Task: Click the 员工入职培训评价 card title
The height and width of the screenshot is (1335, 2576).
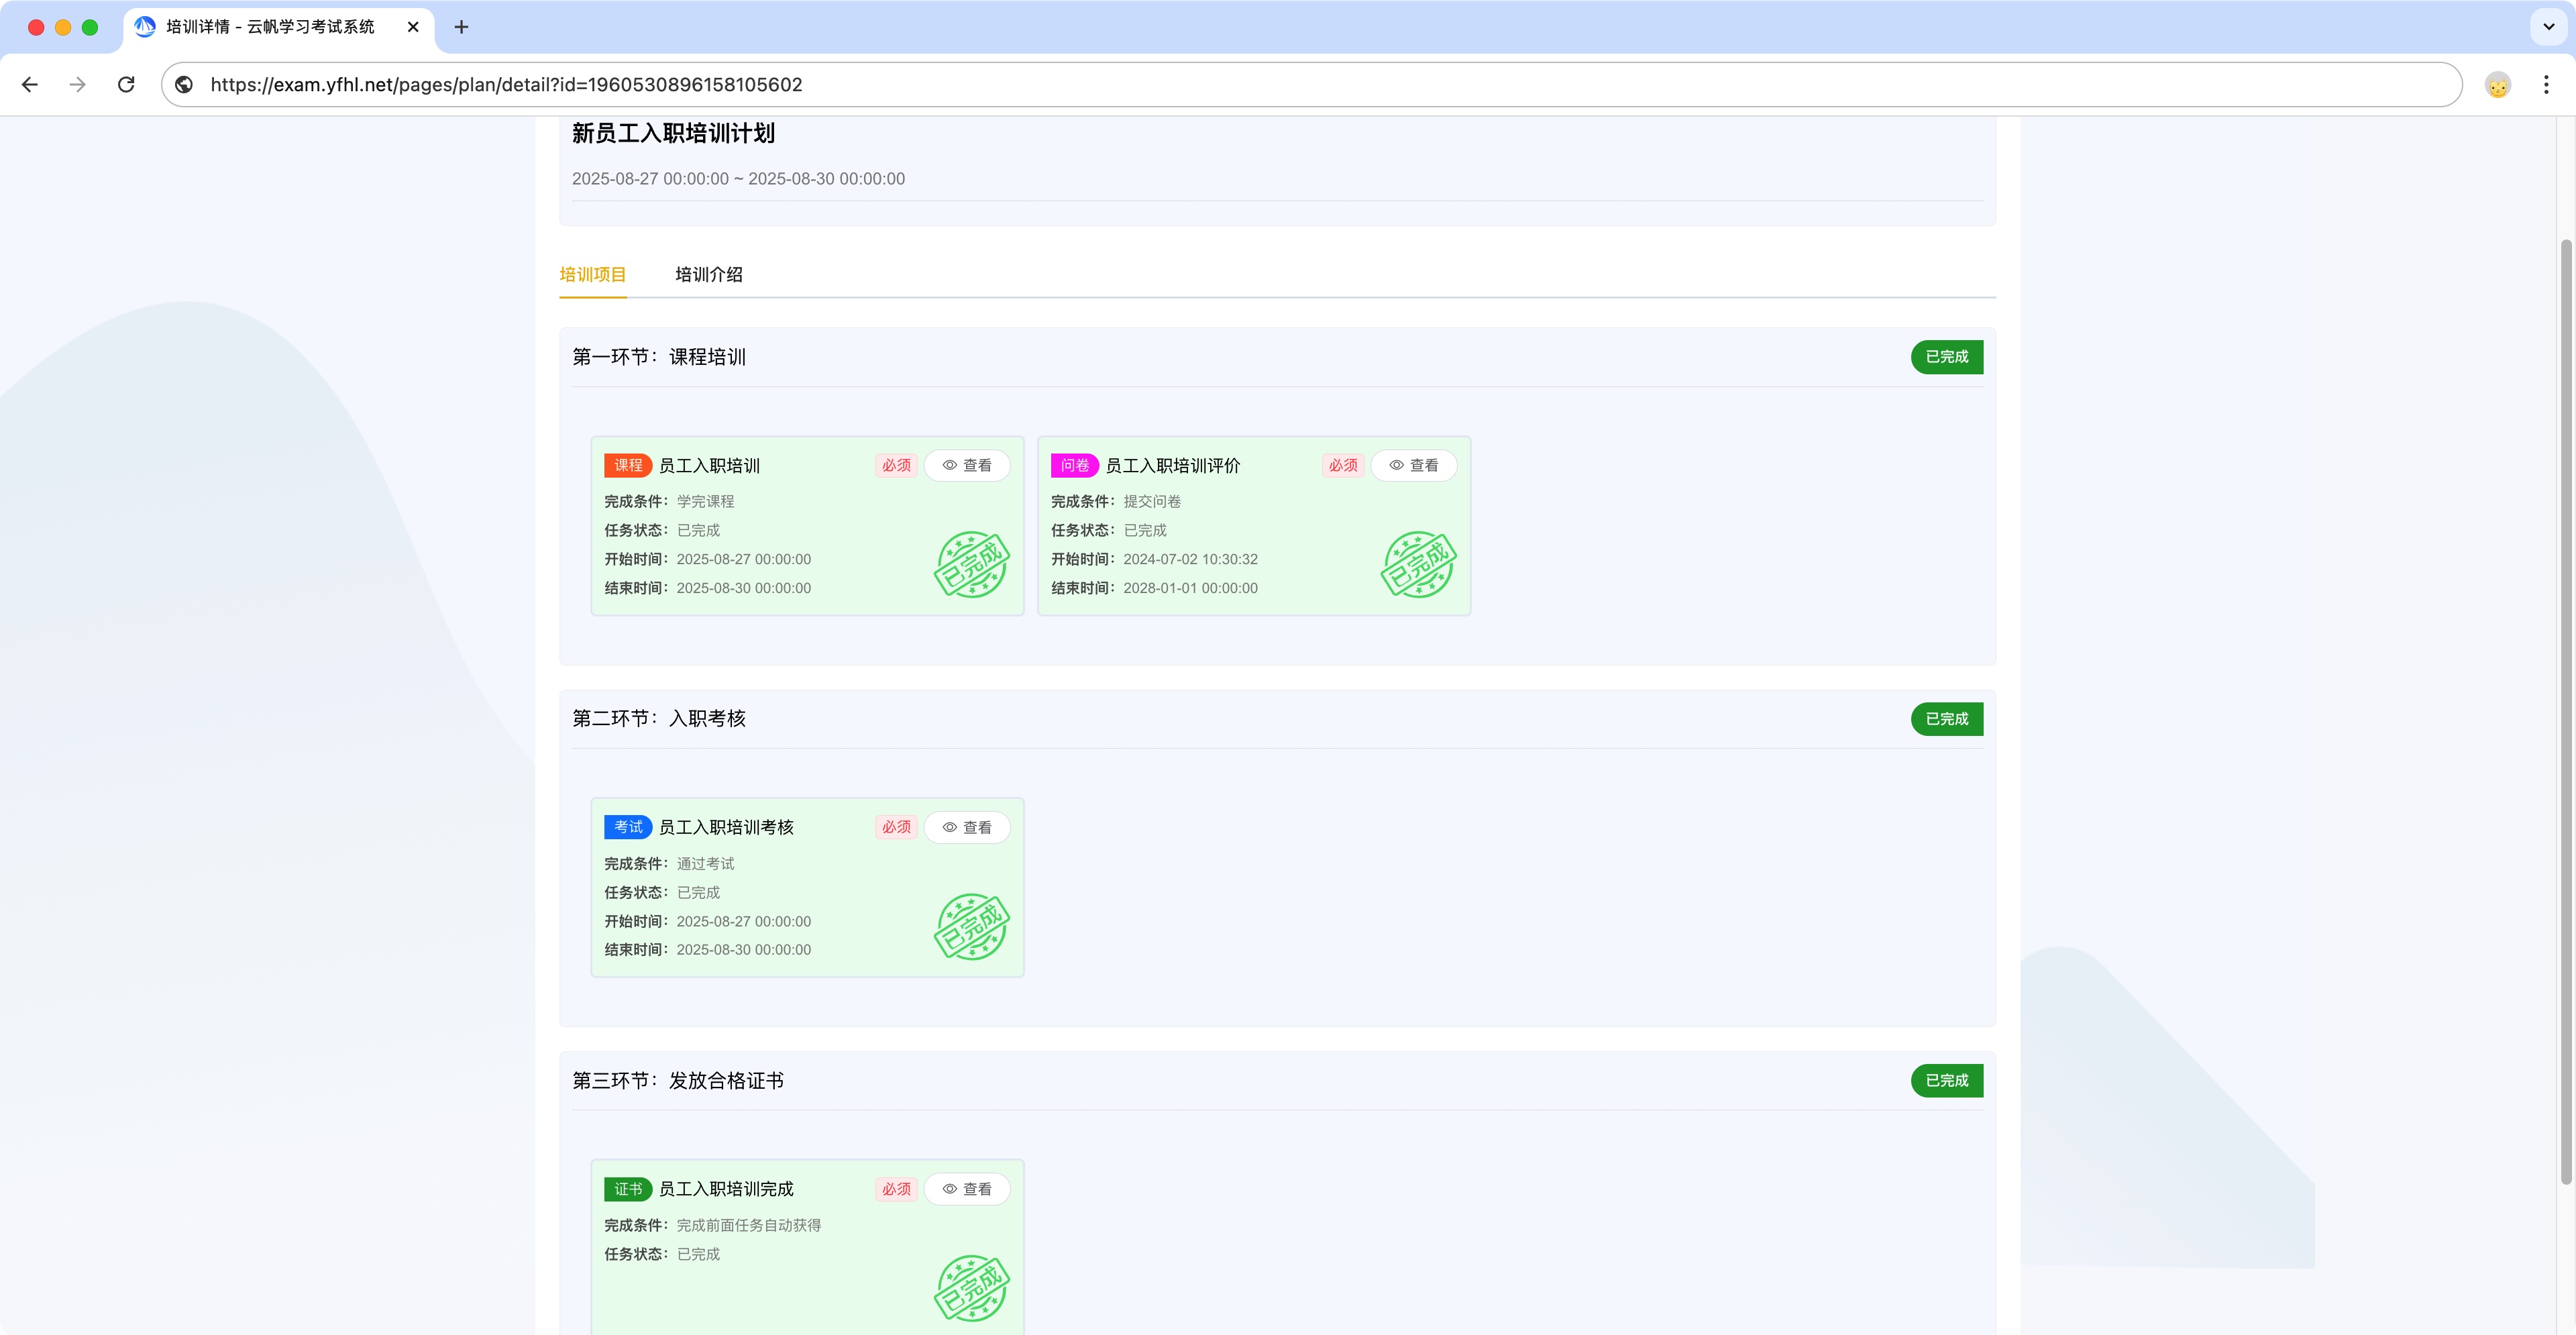Action: (1173, 466)
